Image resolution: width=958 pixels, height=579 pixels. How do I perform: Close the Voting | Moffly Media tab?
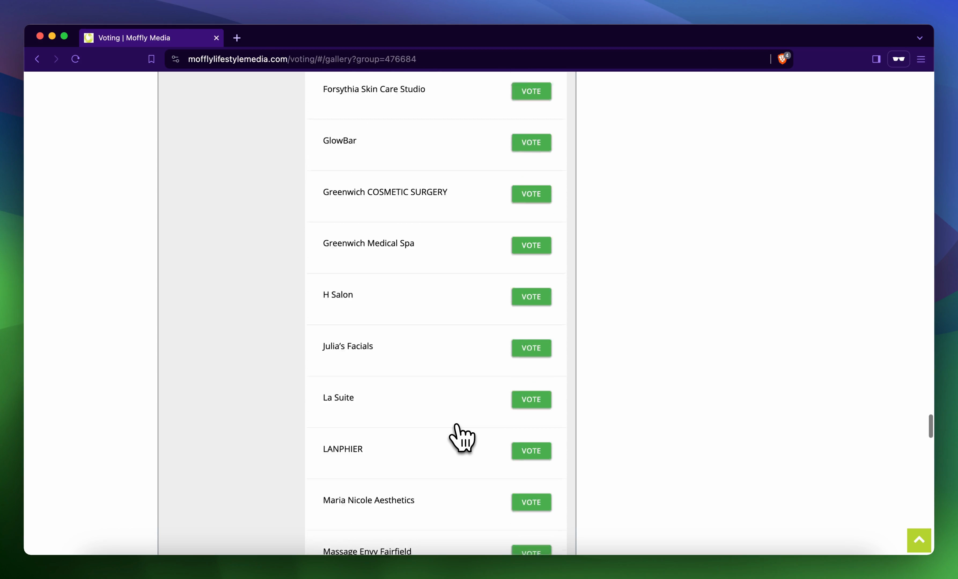(216, 38)
